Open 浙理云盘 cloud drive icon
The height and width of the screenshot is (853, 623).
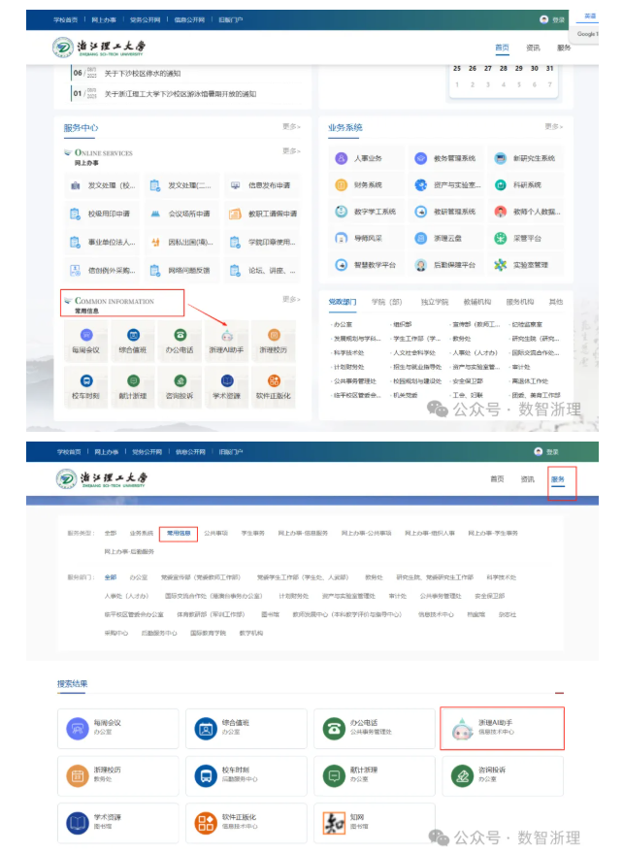tap(421, 238)
